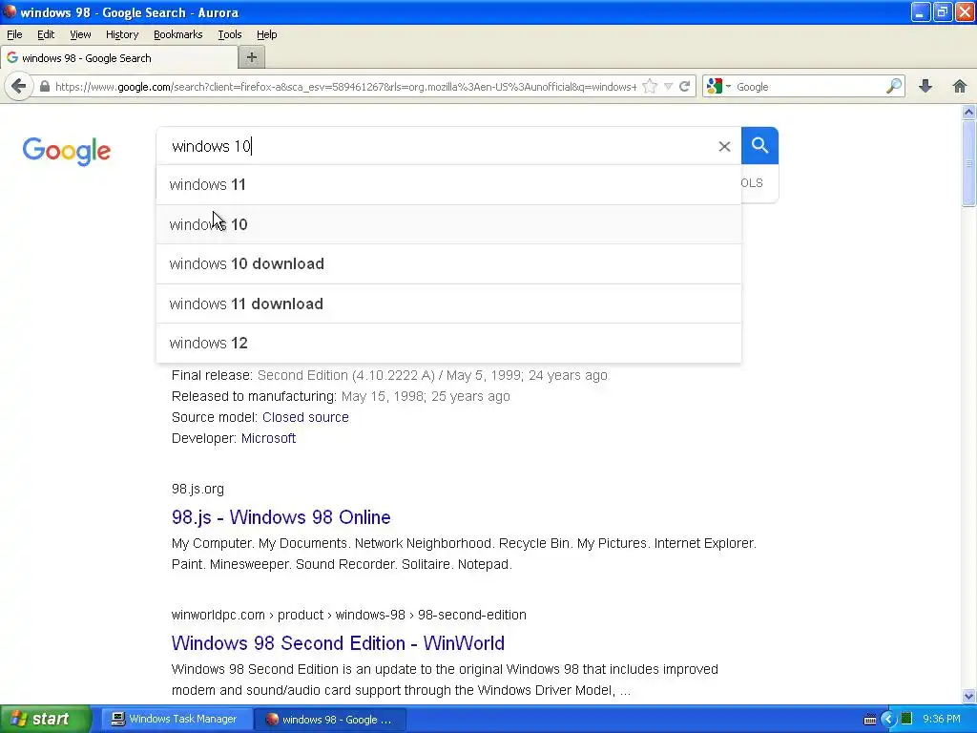Click the 'Final release' text line
Viewport: 977px width, 733px height.
389,375
